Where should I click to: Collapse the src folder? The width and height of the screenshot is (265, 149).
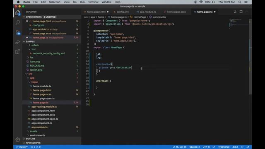[x=30, y=74]
